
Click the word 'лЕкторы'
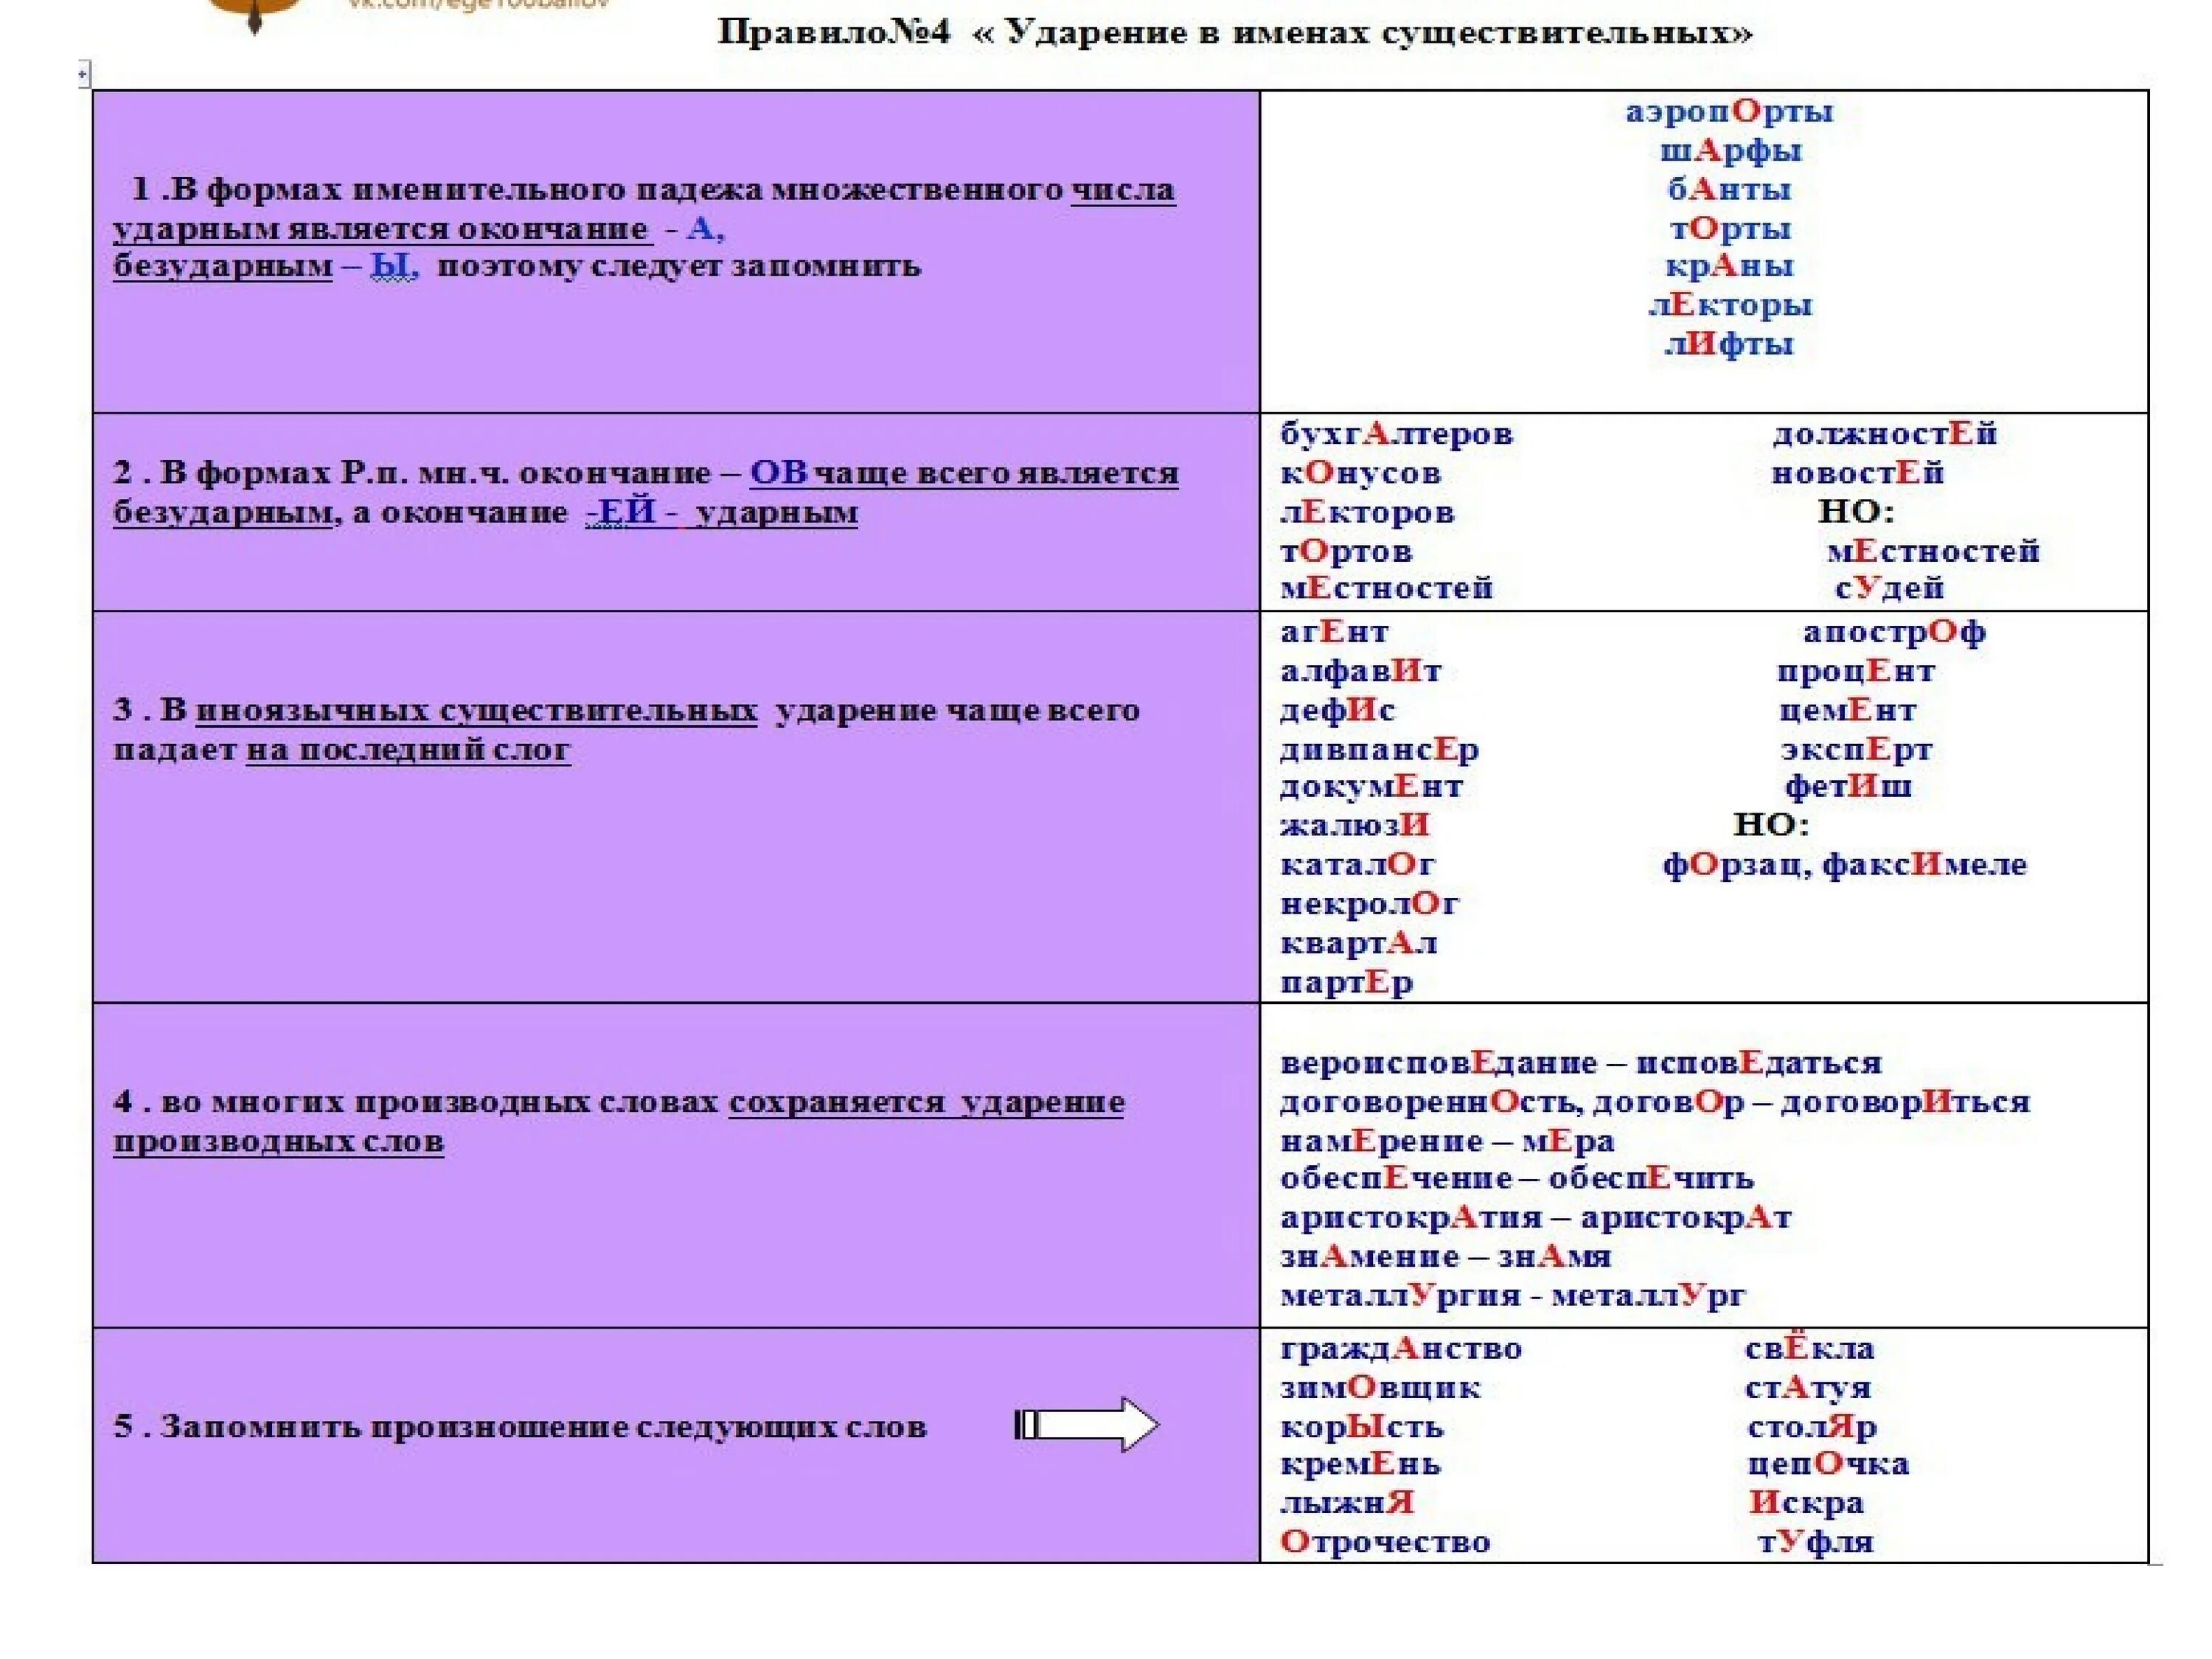(1729, 305)
